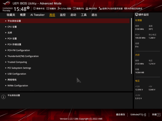This screenshot has width=162, height=121.
Task: Open the Ai Tweaker tab
Action: tap(37, 15)
